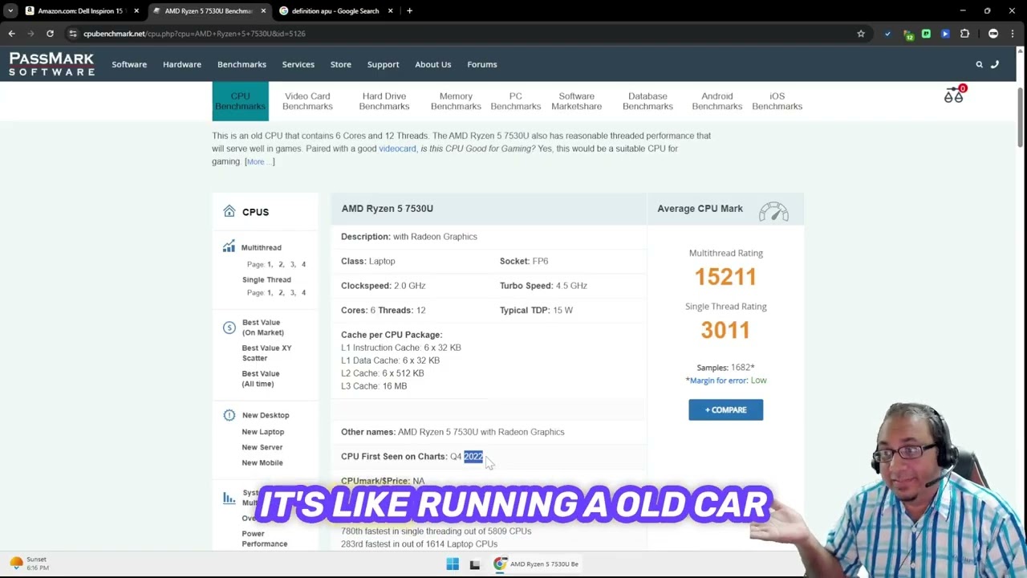This screenshot has width=1027, height=578.
Task: Close the Amazon Dell Inspiron tab
Action: point(136,11)
